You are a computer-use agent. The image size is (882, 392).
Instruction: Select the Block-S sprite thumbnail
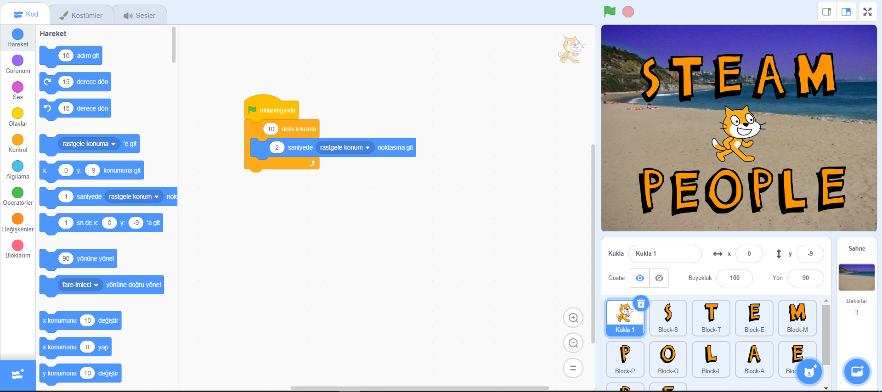[x=668, y=318]
